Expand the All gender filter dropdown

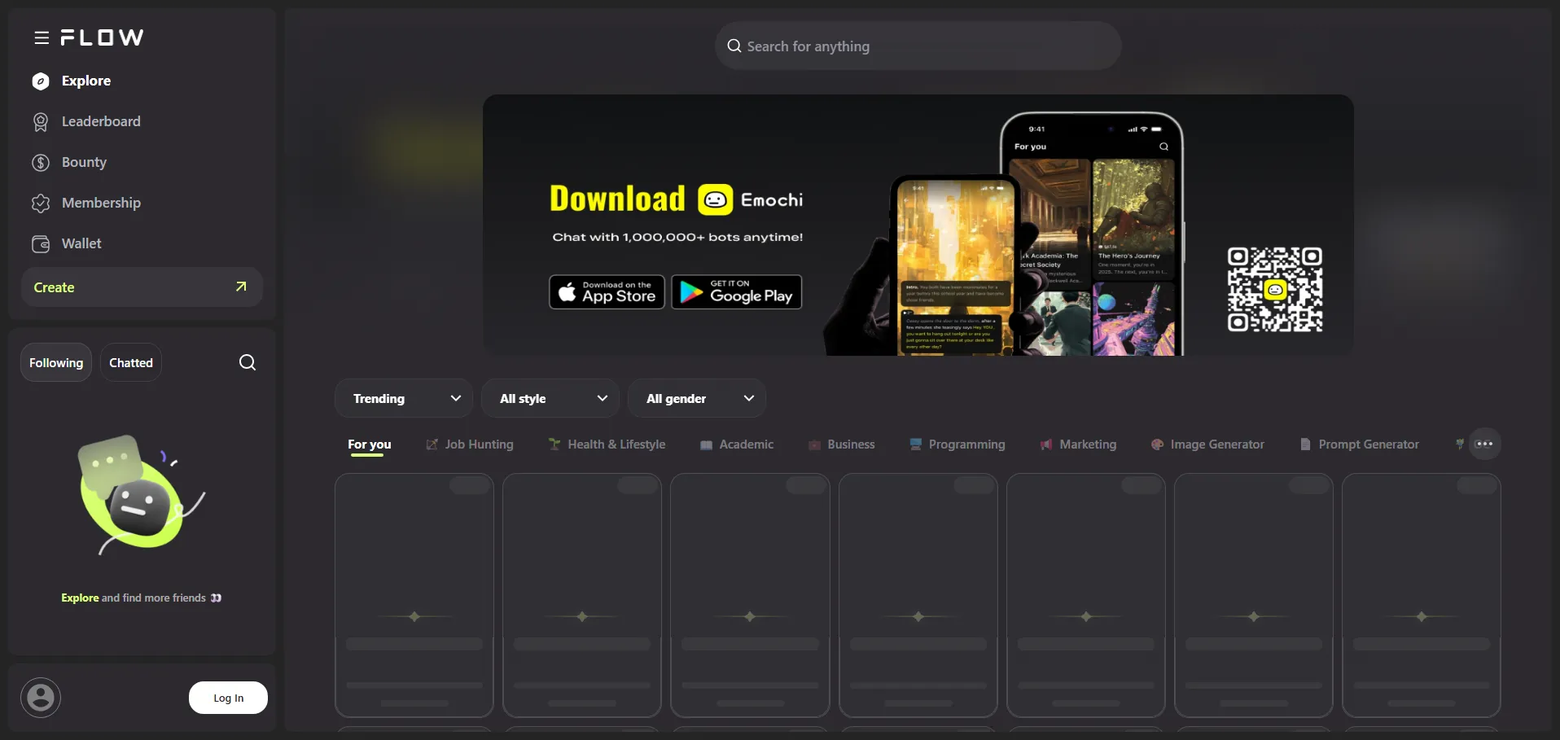697,398
